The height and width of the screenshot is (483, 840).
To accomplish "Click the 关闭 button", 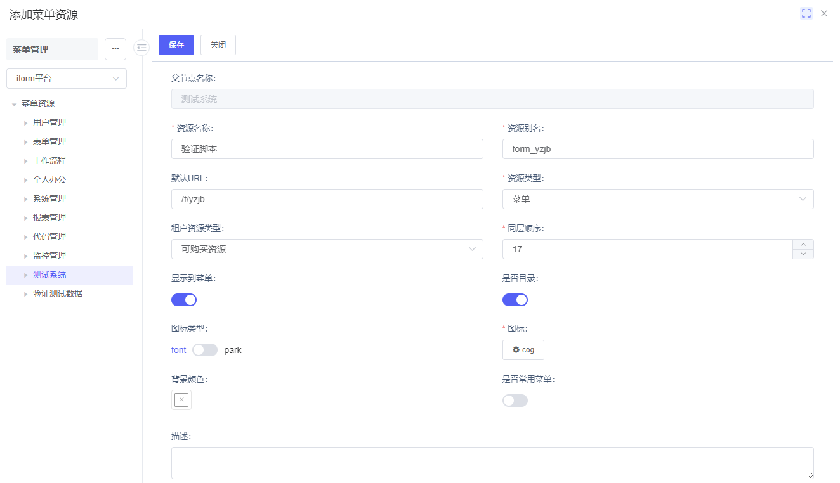I will (x=218, y=45).
